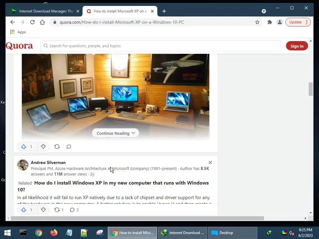Screen dimensions: 319x239
Task: Expand answer with Continue Reading
Action: tap(115, 133)
